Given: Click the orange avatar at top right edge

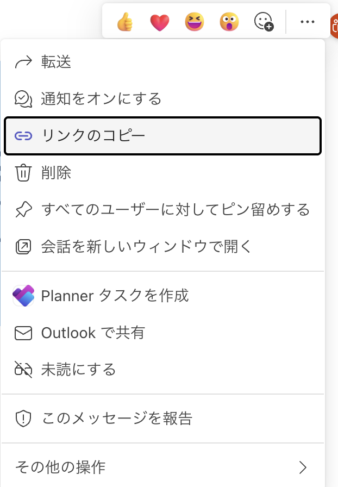Looking at the screenshot, I should [x=334, y=26].
